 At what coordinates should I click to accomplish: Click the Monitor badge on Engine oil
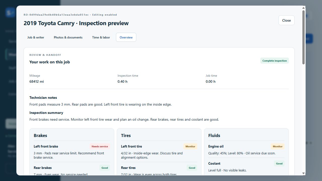(x=277, y=147)
